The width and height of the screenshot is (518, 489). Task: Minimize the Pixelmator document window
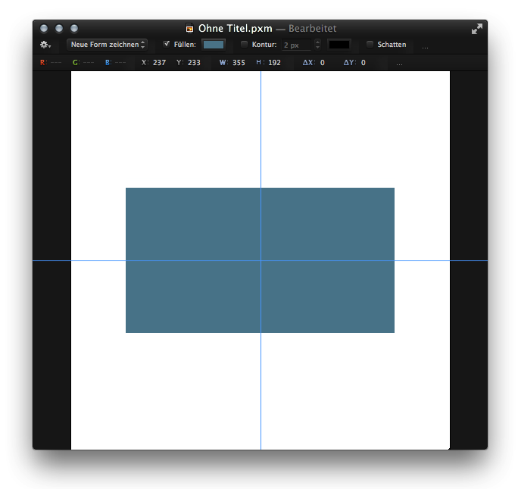click(x=59, y=29)
